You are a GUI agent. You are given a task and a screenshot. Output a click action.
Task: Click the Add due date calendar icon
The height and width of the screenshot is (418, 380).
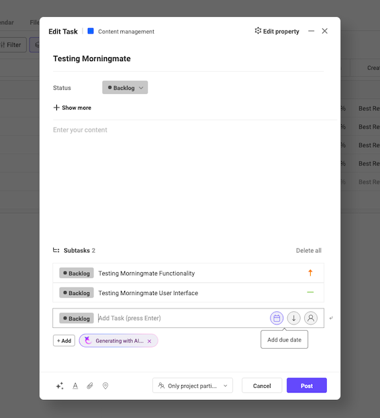[277, 318]
